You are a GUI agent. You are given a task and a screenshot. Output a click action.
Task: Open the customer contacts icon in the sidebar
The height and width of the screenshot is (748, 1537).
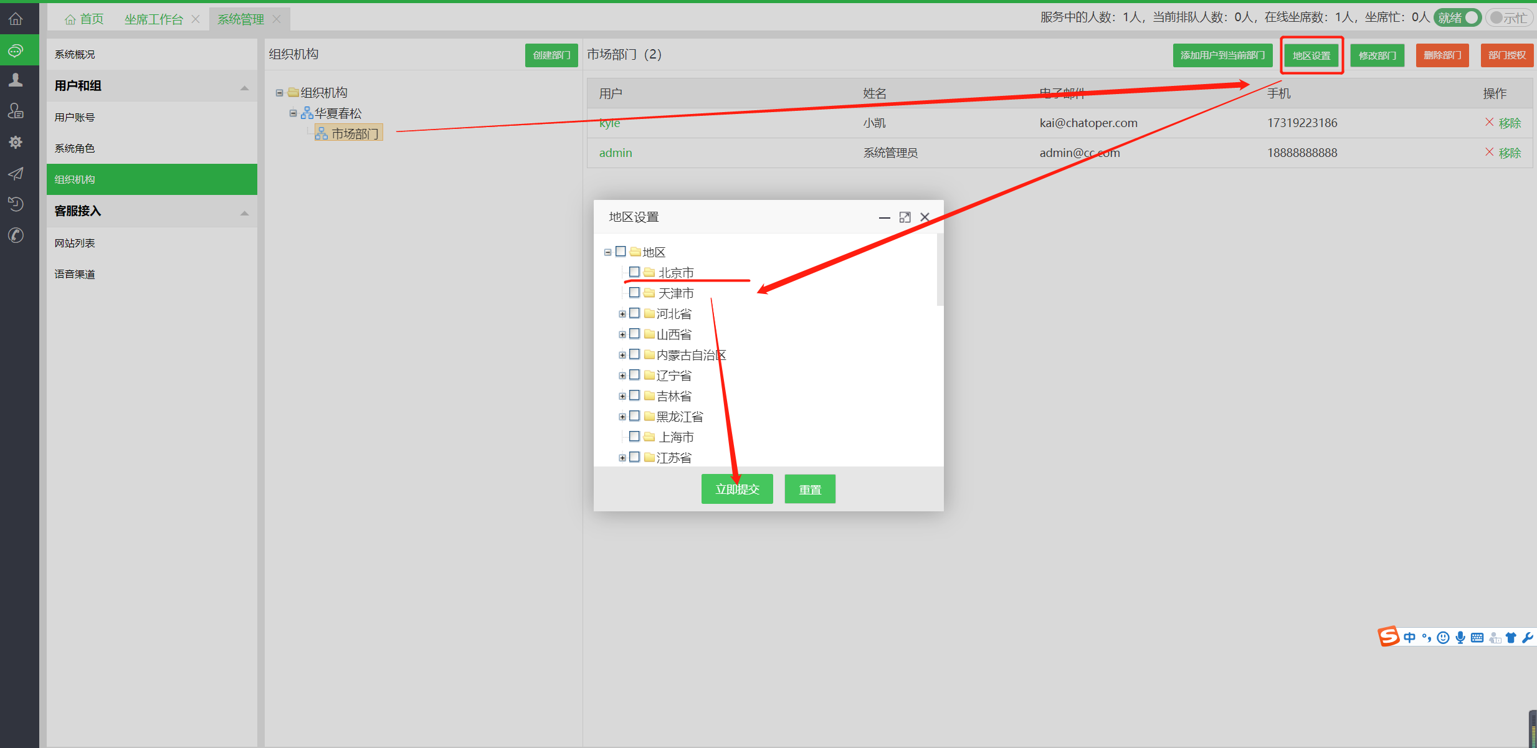tap(16, 111)
